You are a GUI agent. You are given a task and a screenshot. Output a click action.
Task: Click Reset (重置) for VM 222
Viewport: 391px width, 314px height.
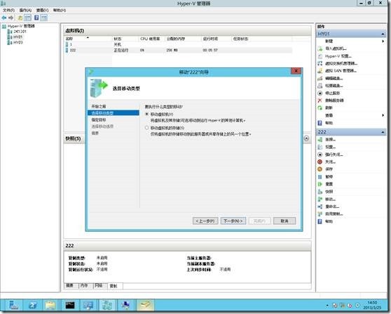(329, 184)
